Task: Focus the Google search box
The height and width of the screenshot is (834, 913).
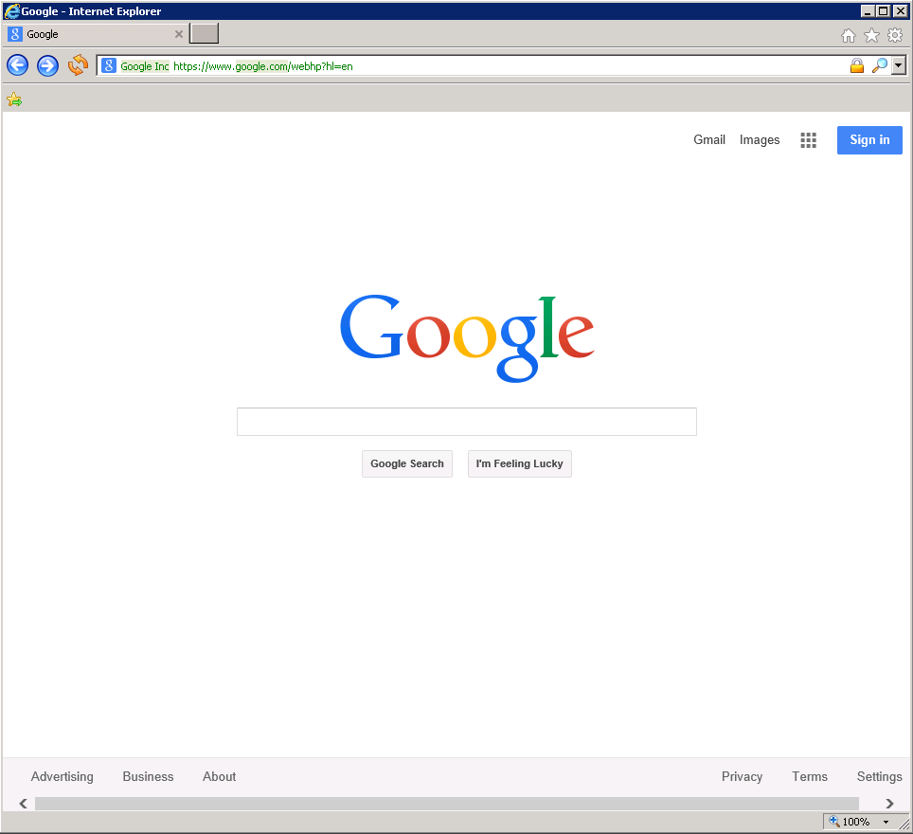Action: [x=466, y=422]
